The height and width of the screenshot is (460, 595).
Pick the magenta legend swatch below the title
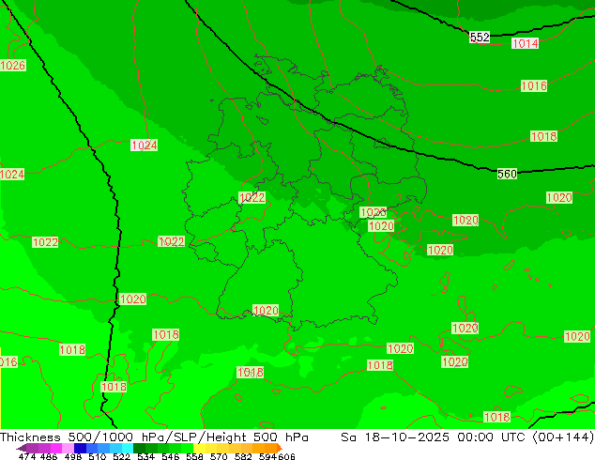(56, 448)
